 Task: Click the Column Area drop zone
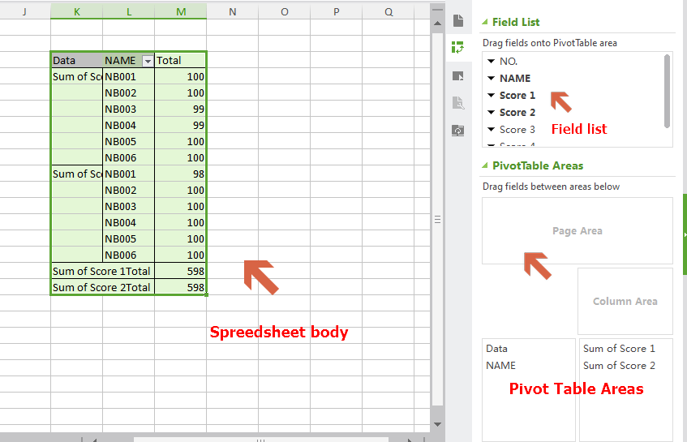tap(625, 302)
